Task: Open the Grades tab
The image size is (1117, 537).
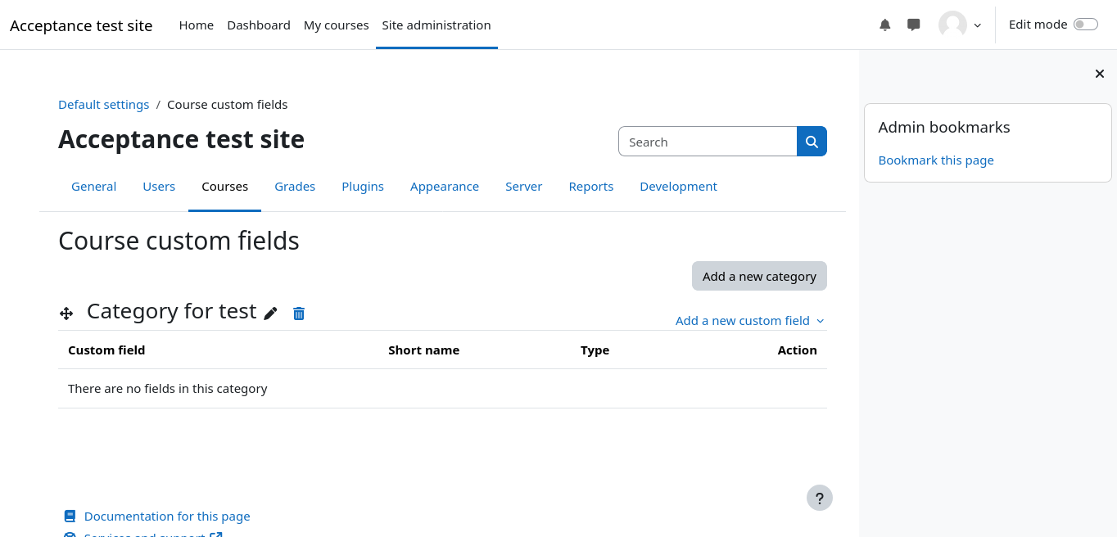Action: pos(295,187)
